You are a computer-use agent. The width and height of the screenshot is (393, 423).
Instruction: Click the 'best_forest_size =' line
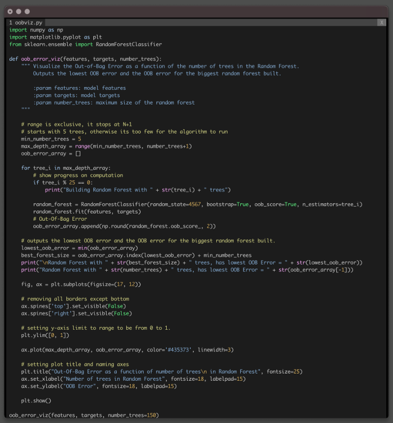(x=136, y=256)
